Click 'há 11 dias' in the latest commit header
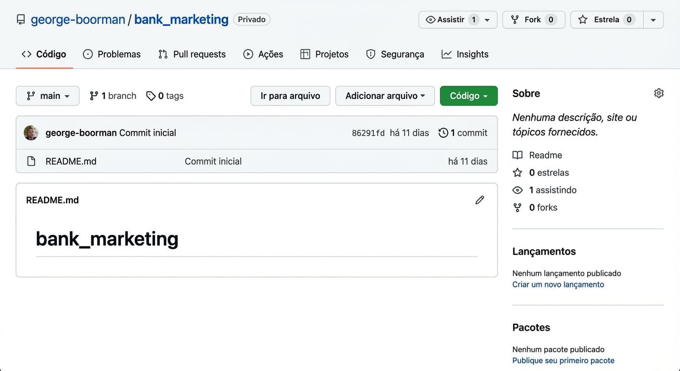680x371 pixels. click(410, 133)
